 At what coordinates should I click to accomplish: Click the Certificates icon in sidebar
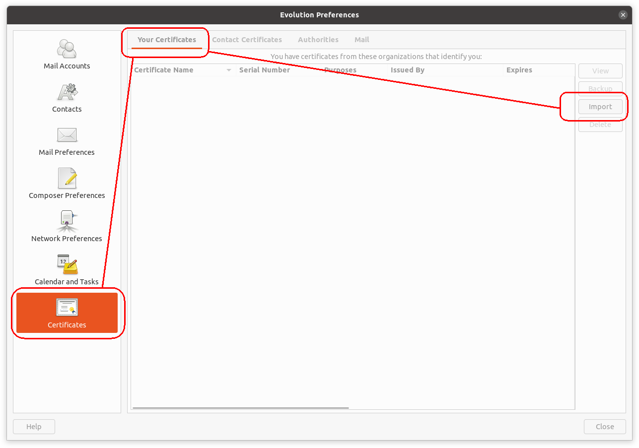[67, 308]
